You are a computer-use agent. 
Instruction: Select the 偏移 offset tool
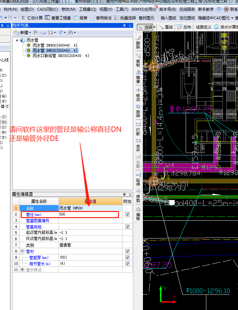138,214
